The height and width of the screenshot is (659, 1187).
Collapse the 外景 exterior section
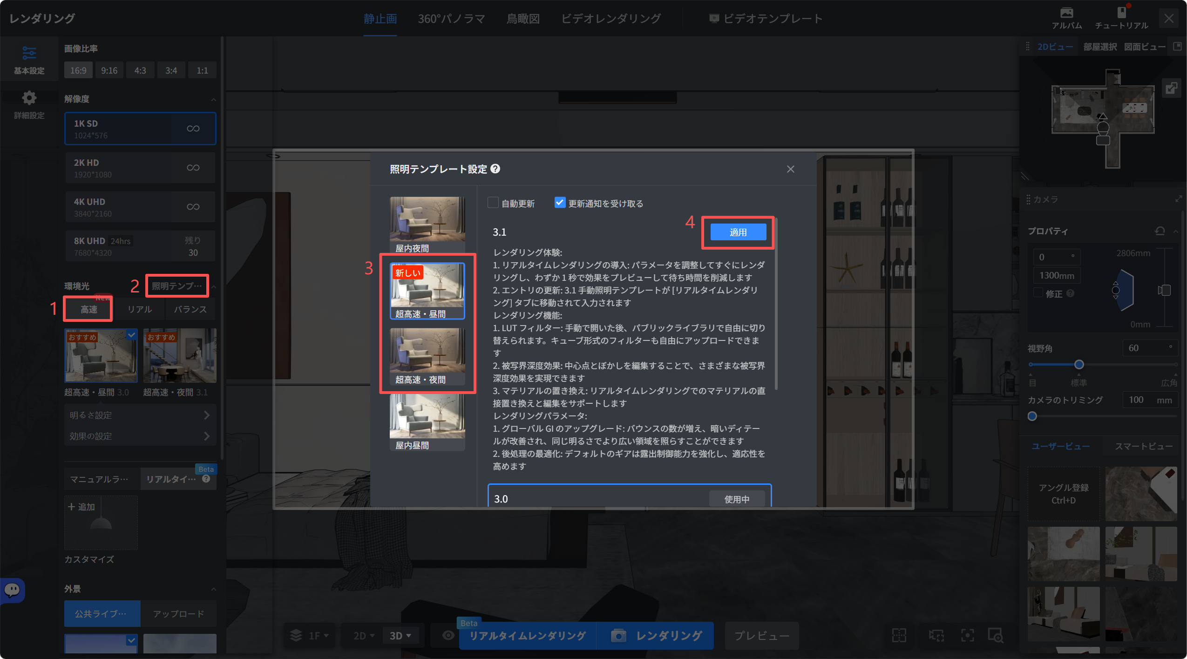point(213,589)
